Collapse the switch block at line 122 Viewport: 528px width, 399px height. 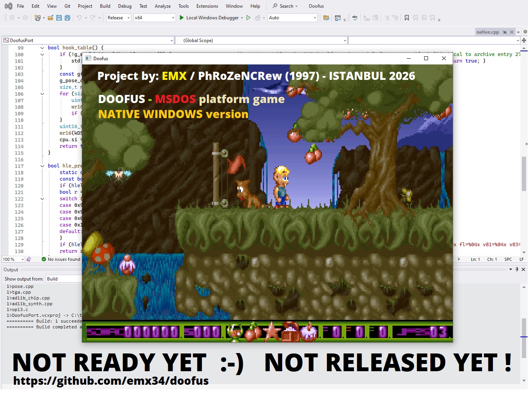[x=42, y=199]
